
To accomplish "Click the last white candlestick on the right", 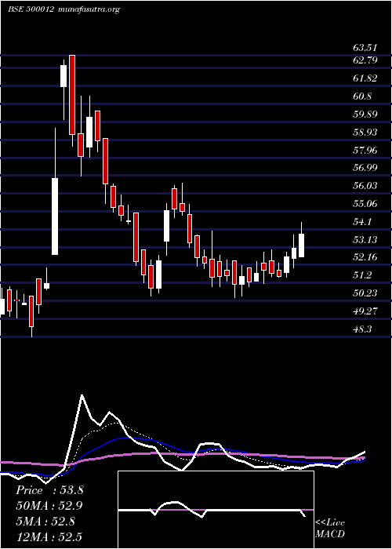I will coord(301,245).
